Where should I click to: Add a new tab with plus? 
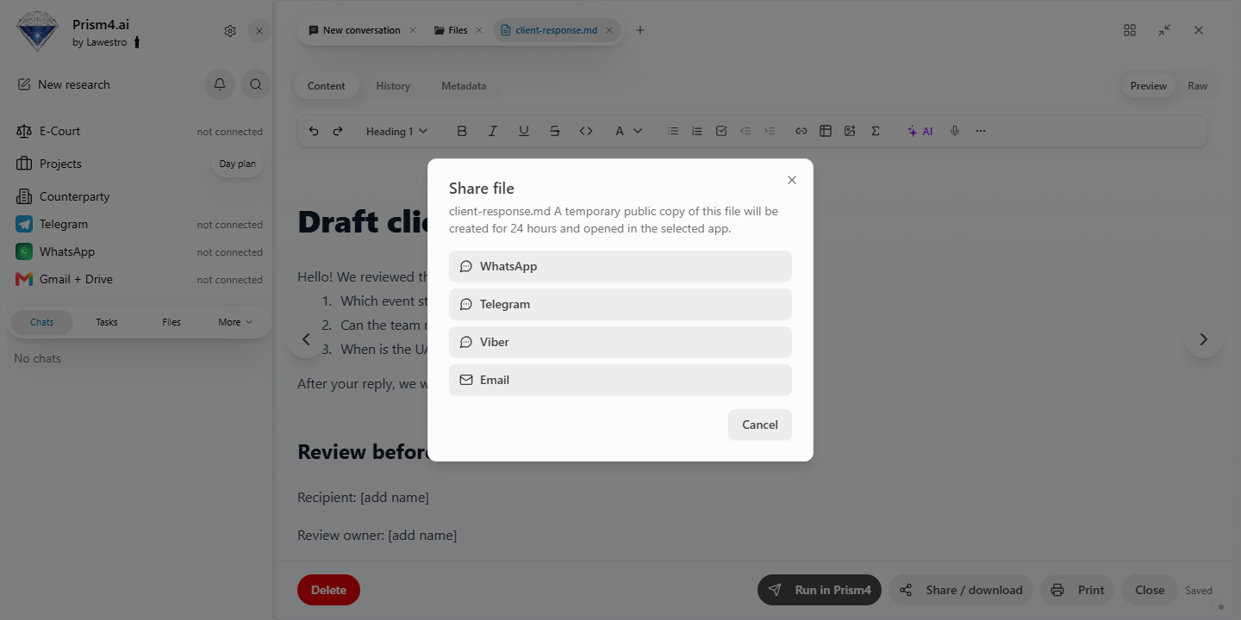[640, 30]
